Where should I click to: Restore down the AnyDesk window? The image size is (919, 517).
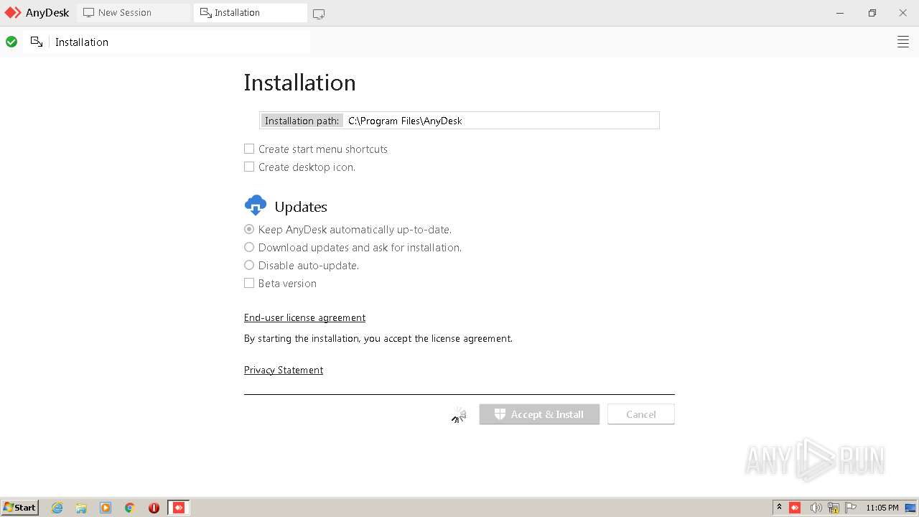pos(872,13)
